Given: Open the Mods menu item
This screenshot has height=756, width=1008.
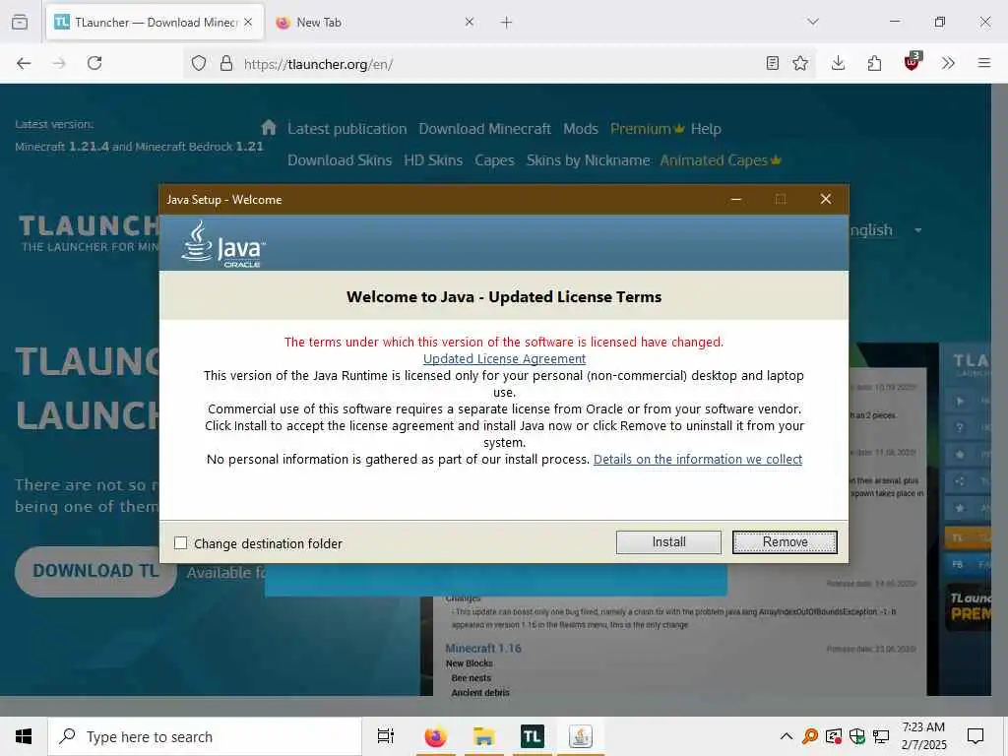Looking at the screenshot, I should 581,129.
